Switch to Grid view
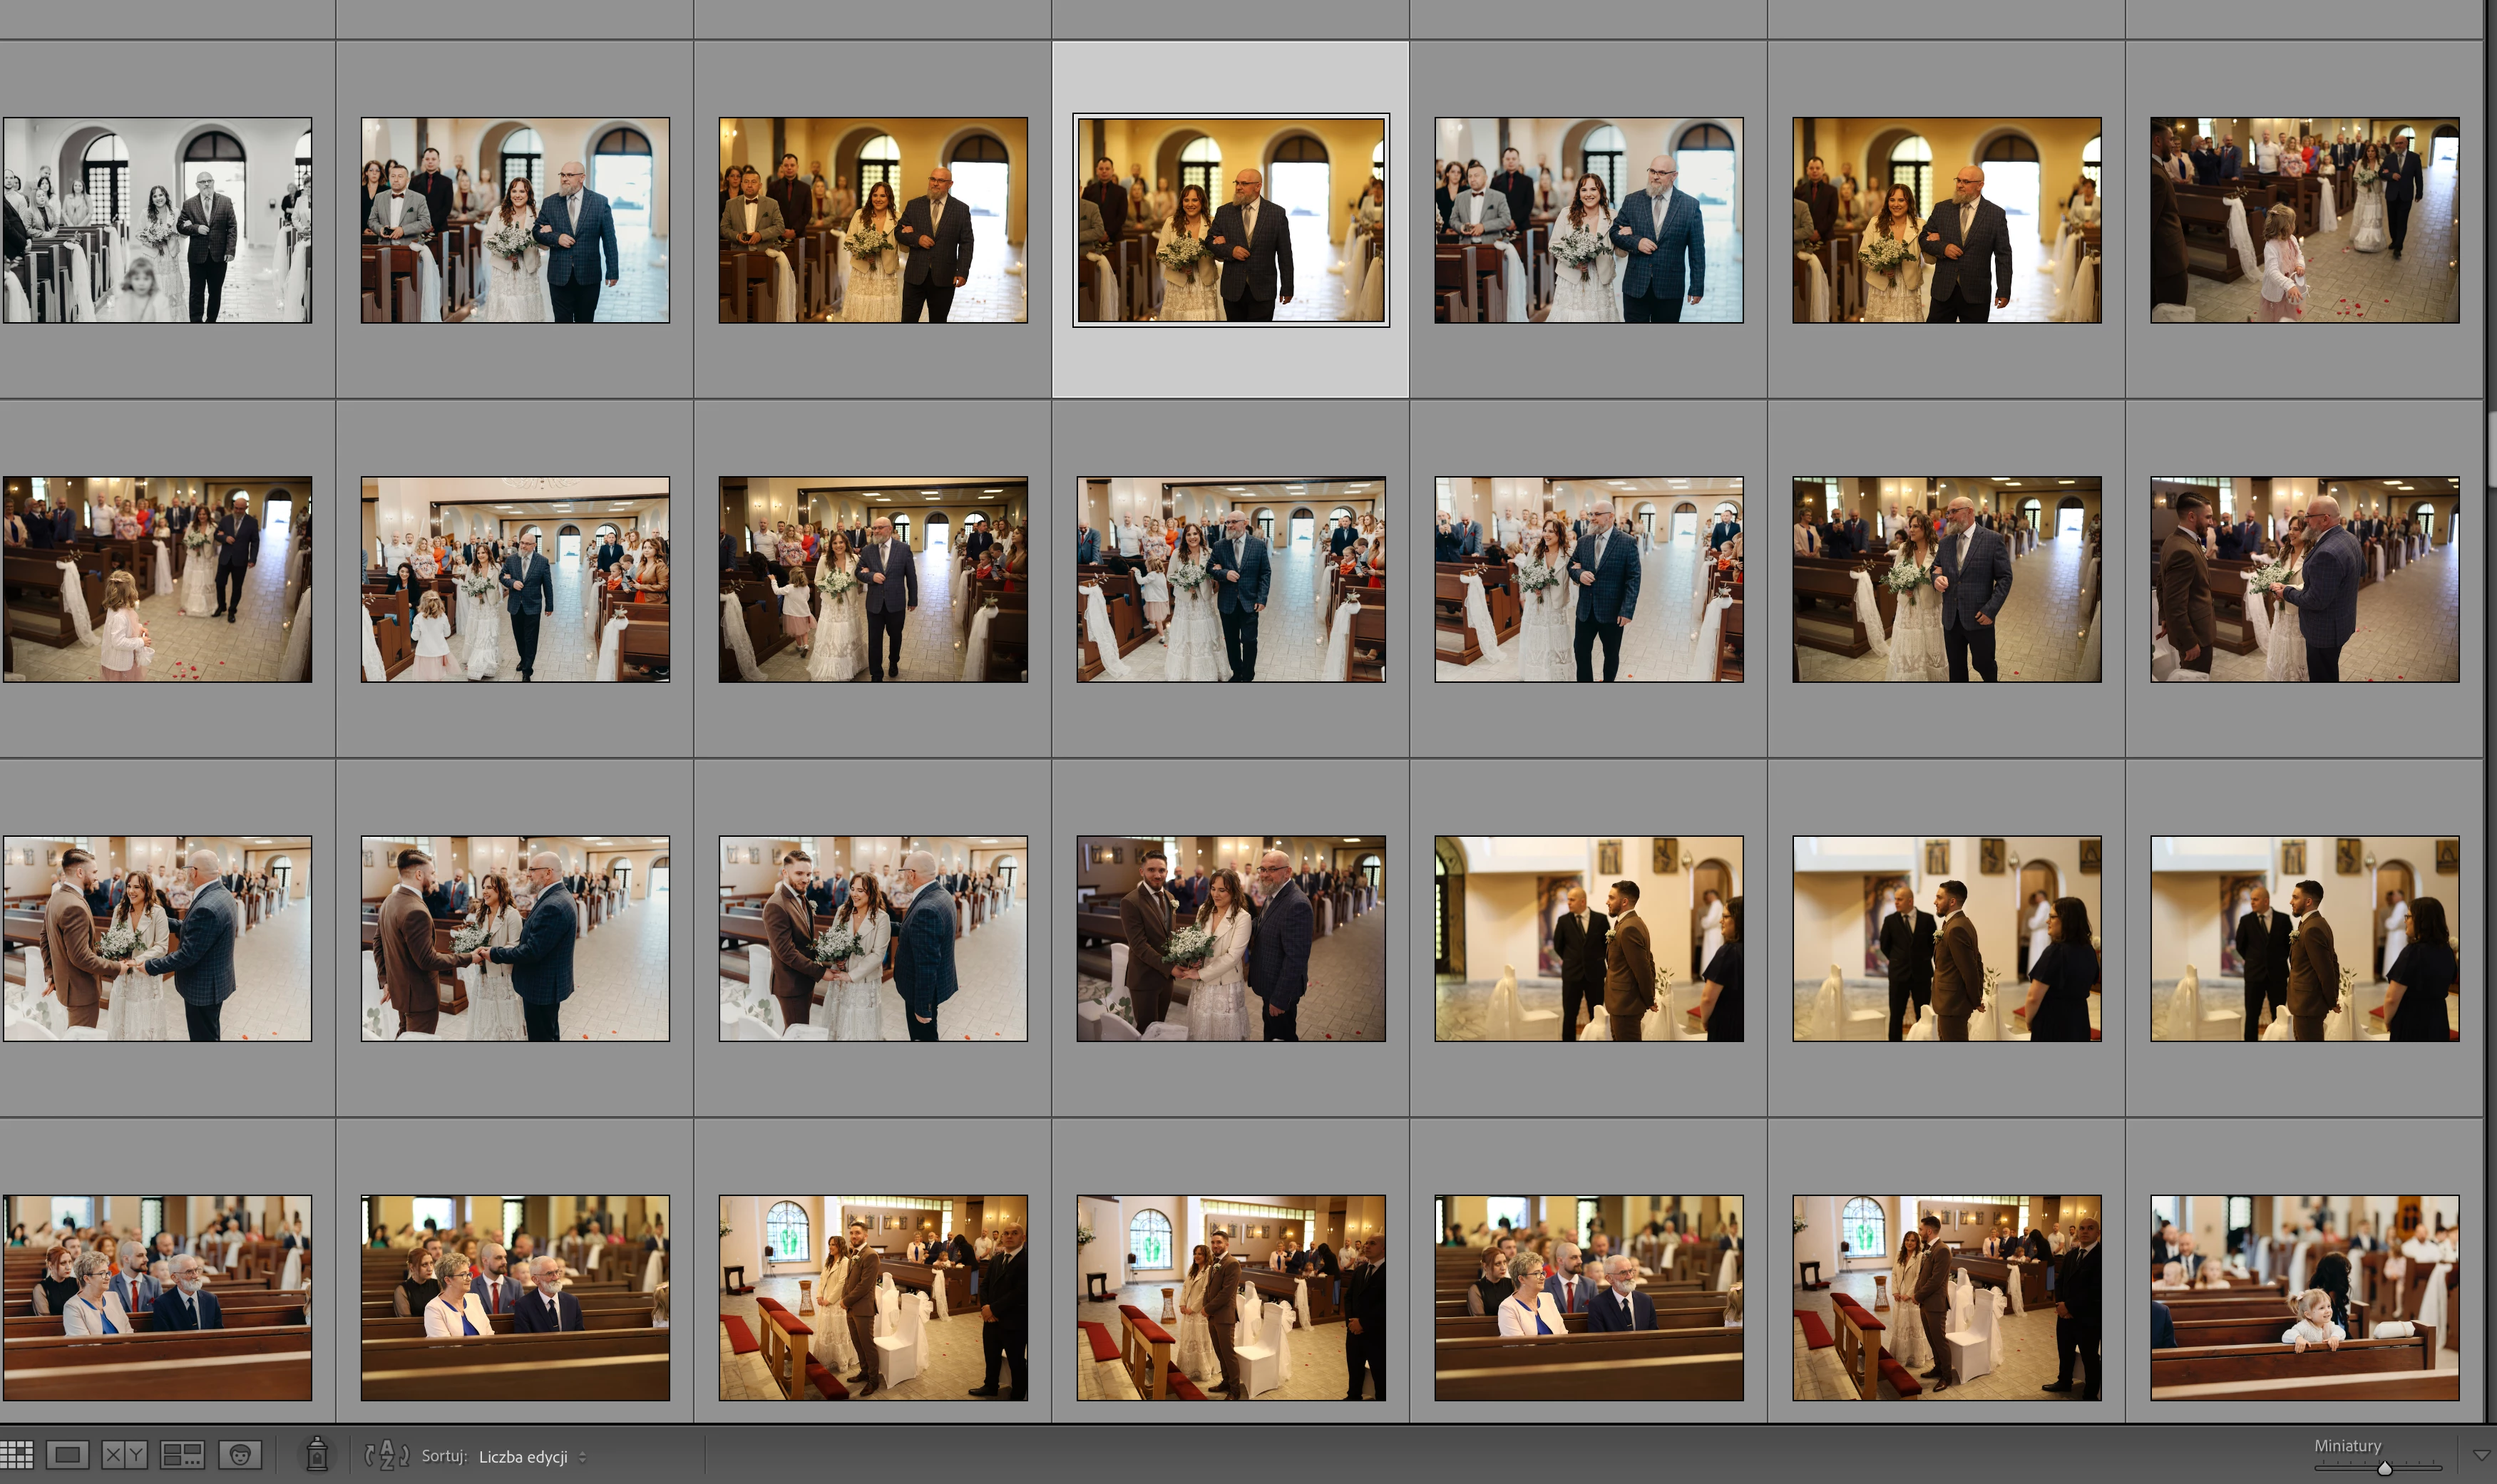The image size is (2497, 1484). 17,1455
